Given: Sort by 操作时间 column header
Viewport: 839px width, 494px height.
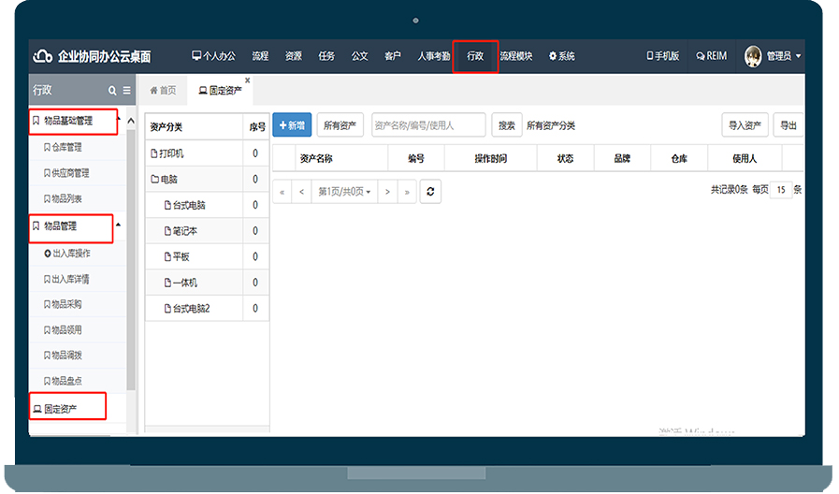Looking at the screenshot, I should coord(491,158).
